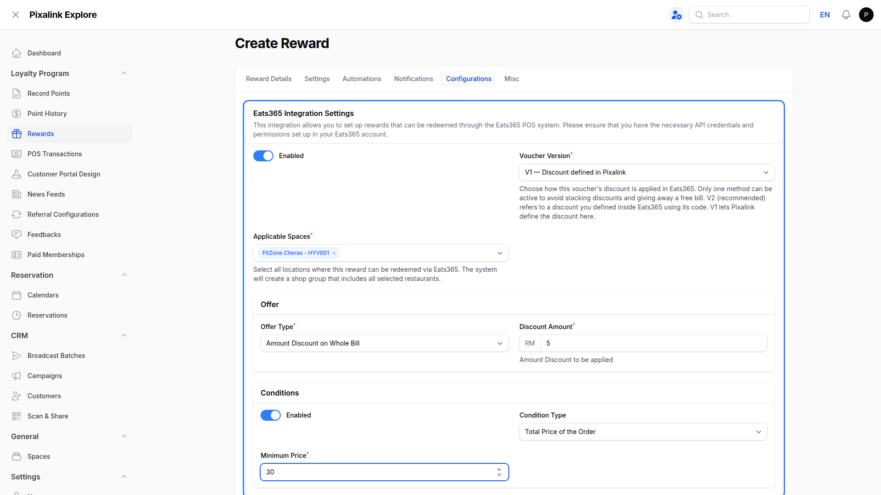881x495 pixels.
Task: Click the Broadcast Batches send icon
Action: 17,356
